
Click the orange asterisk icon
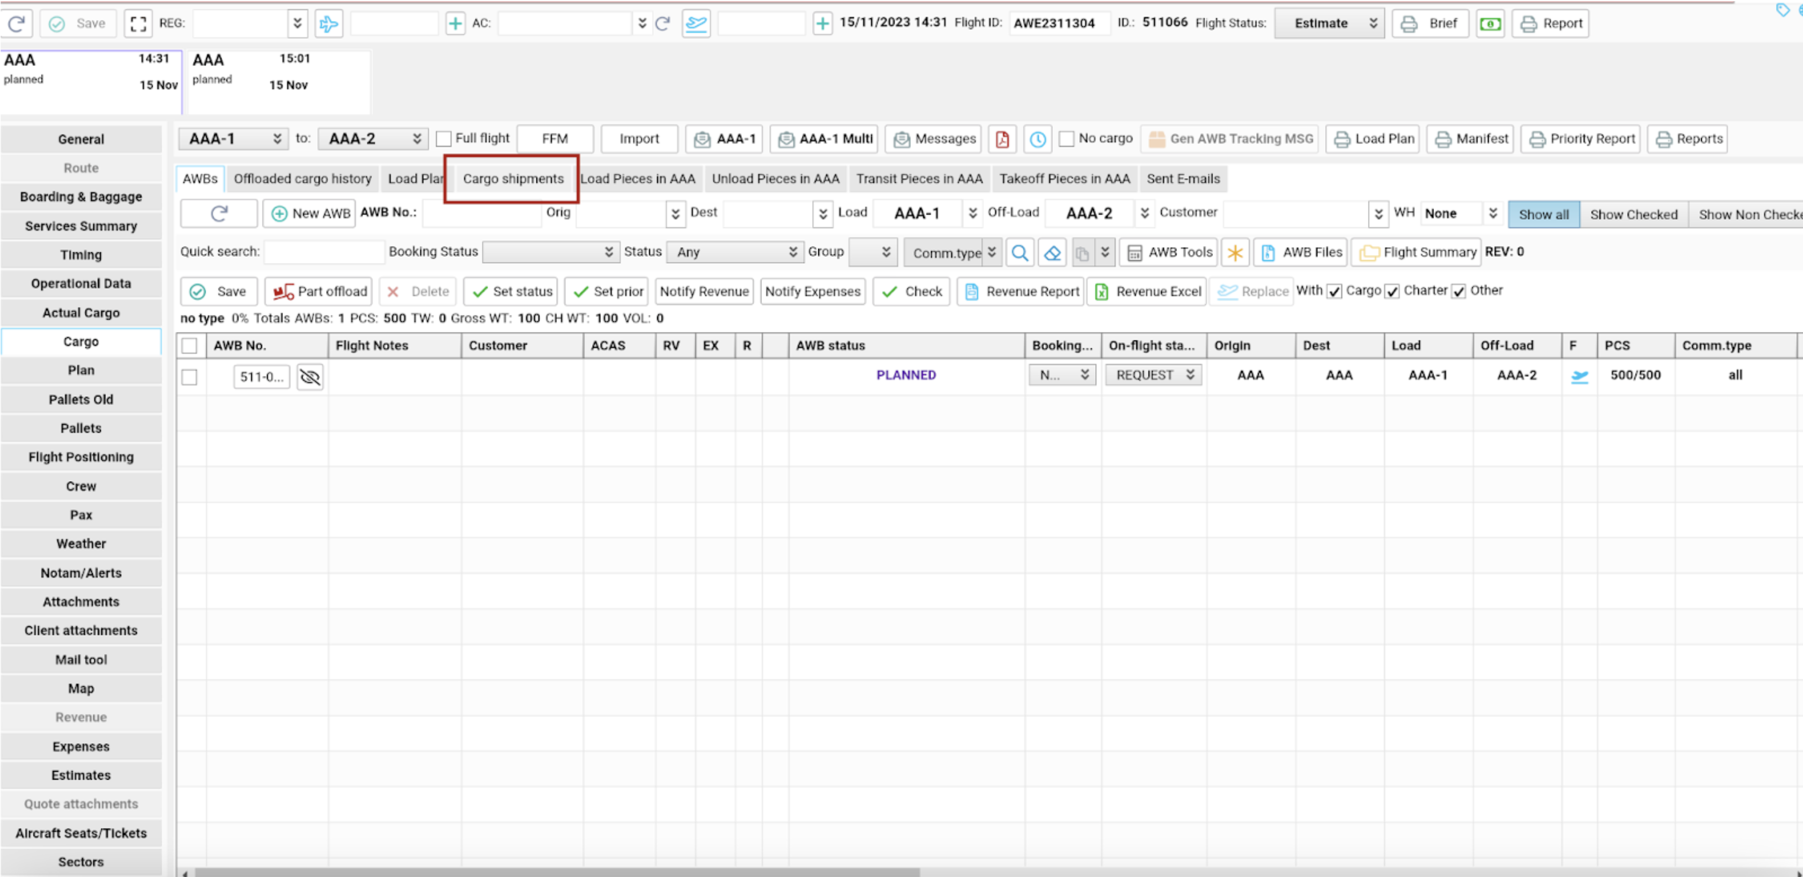[1235, 253]
